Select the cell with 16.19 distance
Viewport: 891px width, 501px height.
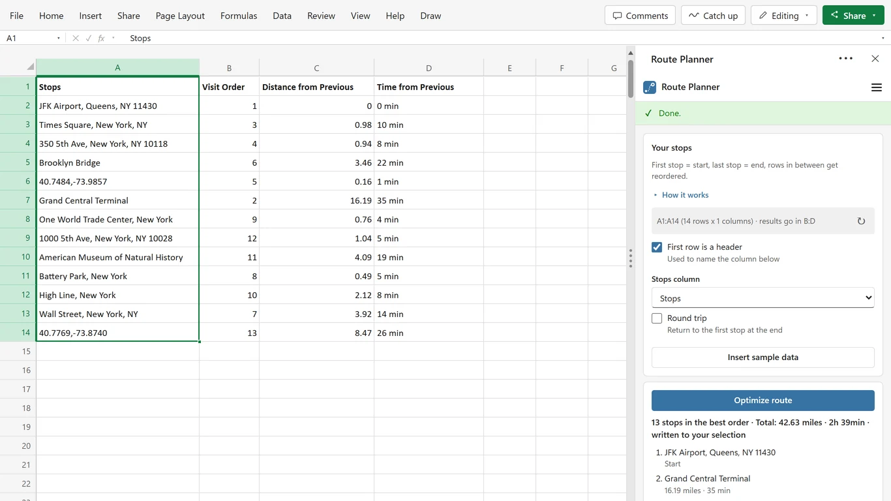(x=316, y=200)
